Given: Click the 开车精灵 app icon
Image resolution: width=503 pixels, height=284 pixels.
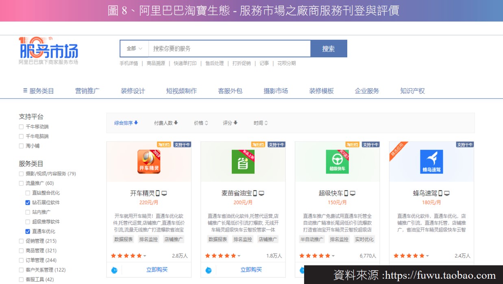Looking at the screenshot, I should pos(148,161).
